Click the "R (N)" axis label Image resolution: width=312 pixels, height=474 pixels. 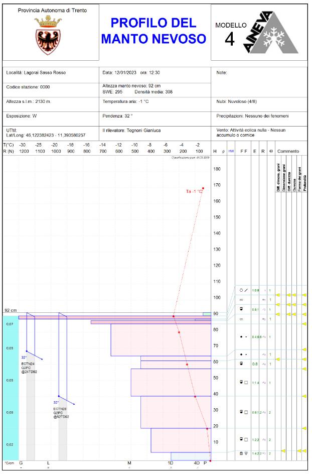pyautogui.click(x=9, y=151)
